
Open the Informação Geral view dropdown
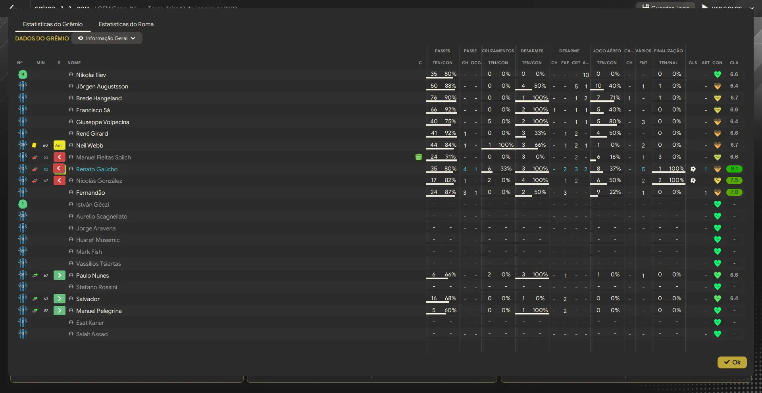(x=107, y=38)
